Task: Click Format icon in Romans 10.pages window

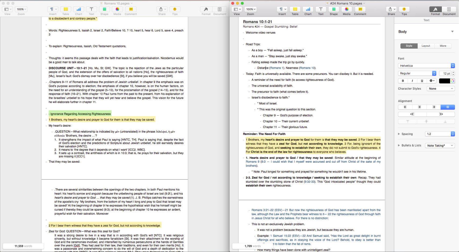Action: tap(206, 9)
